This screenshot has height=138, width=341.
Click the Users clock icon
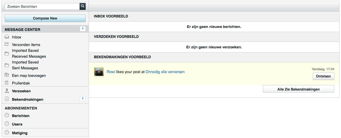7,124
